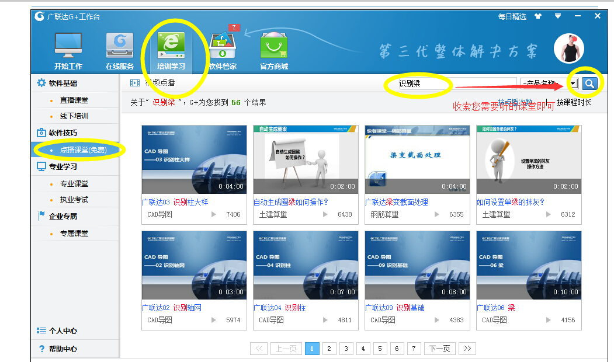The image size is (614, 362).
Task: Go to results page 5
Action: click(380, 349)
